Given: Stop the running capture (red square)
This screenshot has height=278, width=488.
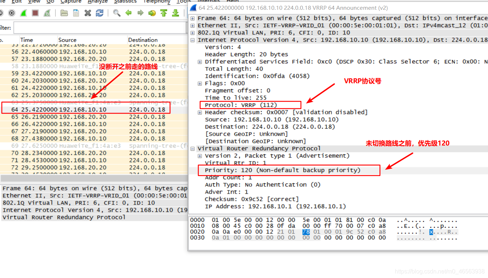Looking at the screenshot, I should [x=35, y=13].
